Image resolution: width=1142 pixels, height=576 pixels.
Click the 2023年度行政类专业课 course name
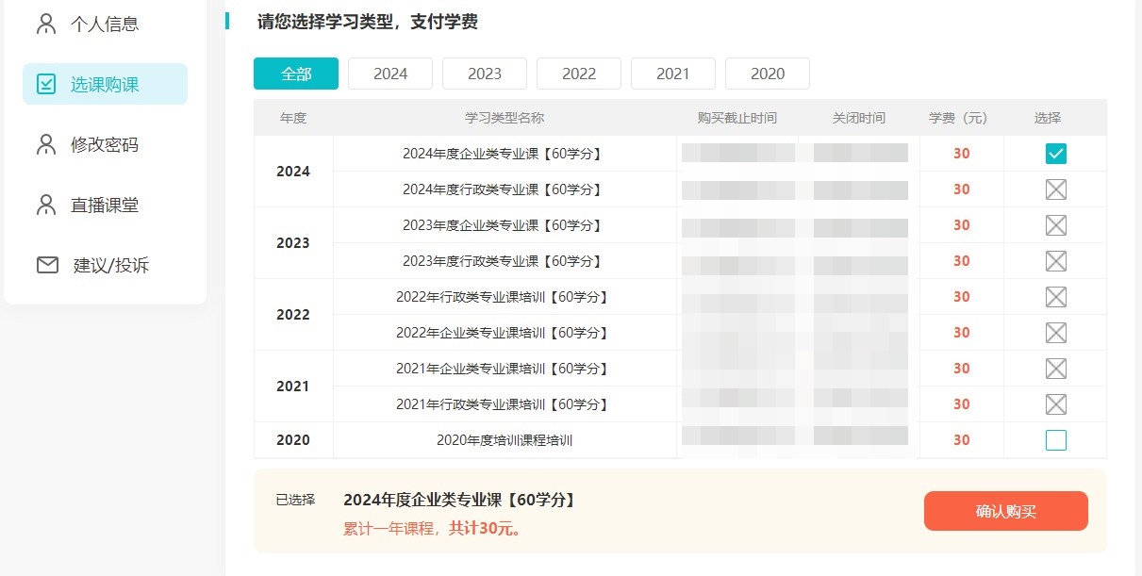click(x=504, y=261)
